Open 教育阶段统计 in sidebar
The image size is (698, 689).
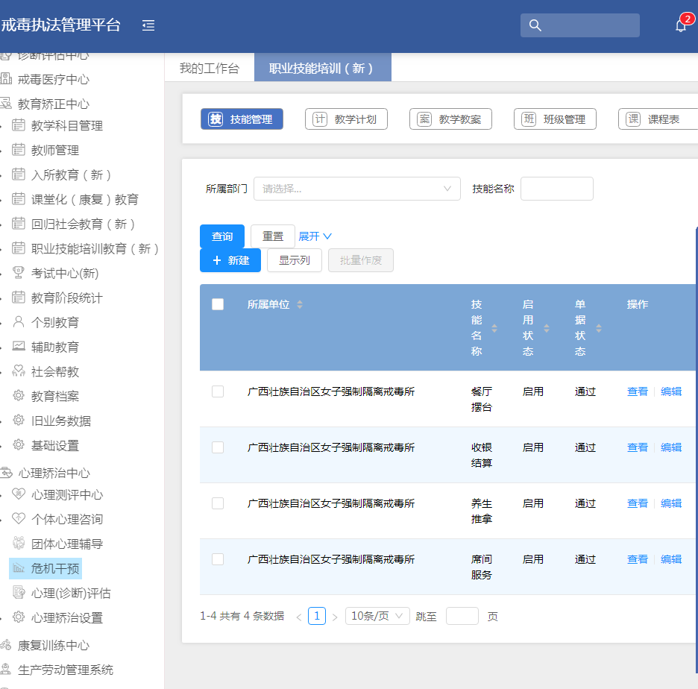(67, 298)
